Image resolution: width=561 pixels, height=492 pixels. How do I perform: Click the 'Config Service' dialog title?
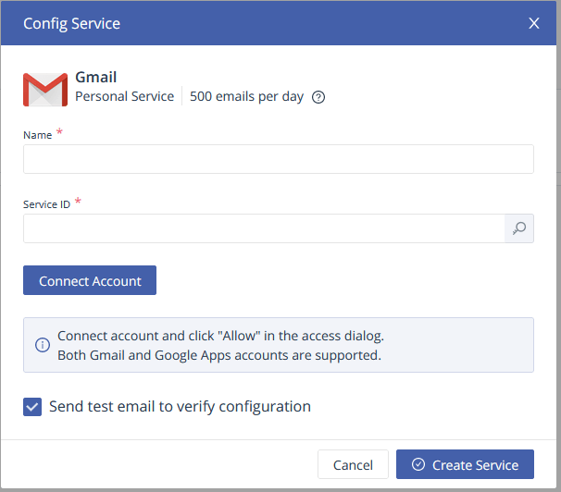click(x=71, y=23)
